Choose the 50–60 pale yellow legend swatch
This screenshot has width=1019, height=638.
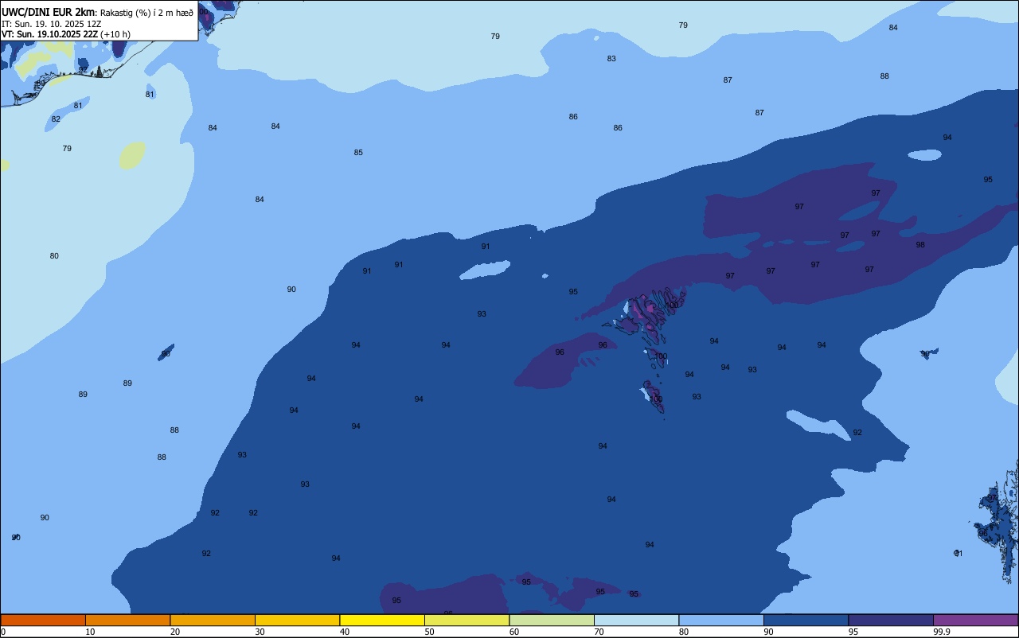[x=467, y=620]
